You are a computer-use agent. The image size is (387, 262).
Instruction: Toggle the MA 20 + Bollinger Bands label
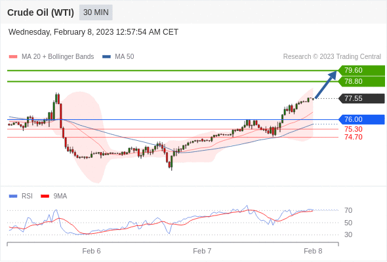[x=58, y=57]
